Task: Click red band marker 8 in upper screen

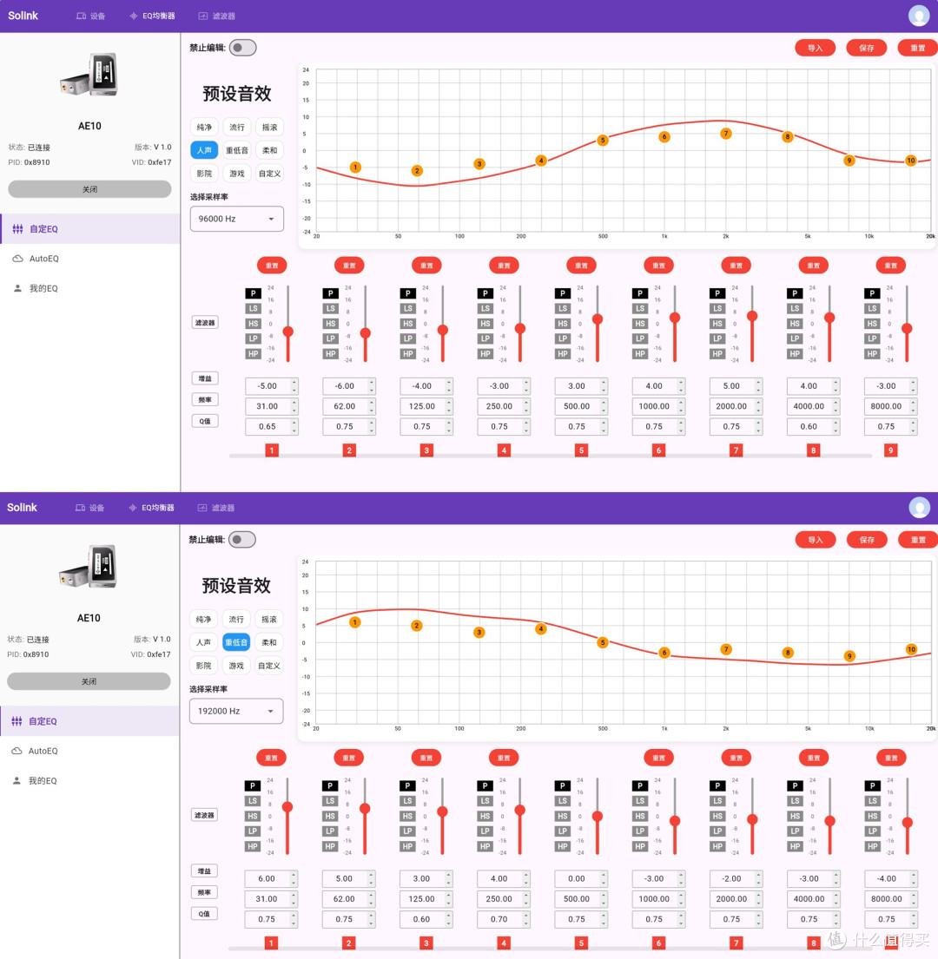Action: tap(813, 450)
